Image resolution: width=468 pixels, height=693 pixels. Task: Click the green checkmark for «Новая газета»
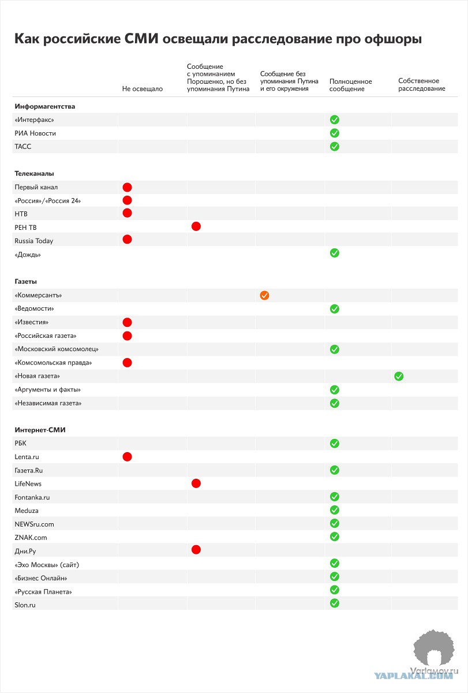tap(399, 377)
